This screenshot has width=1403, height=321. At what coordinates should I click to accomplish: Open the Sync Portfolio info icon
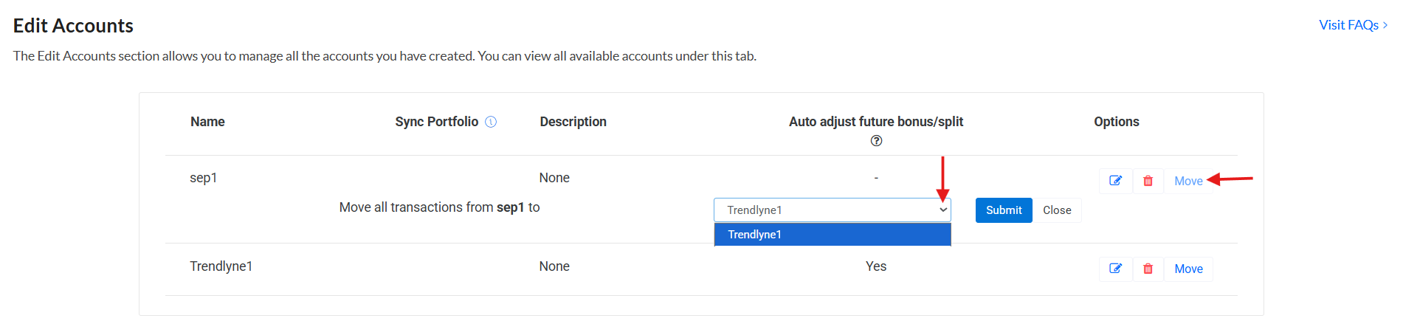[x=491, y=122]
